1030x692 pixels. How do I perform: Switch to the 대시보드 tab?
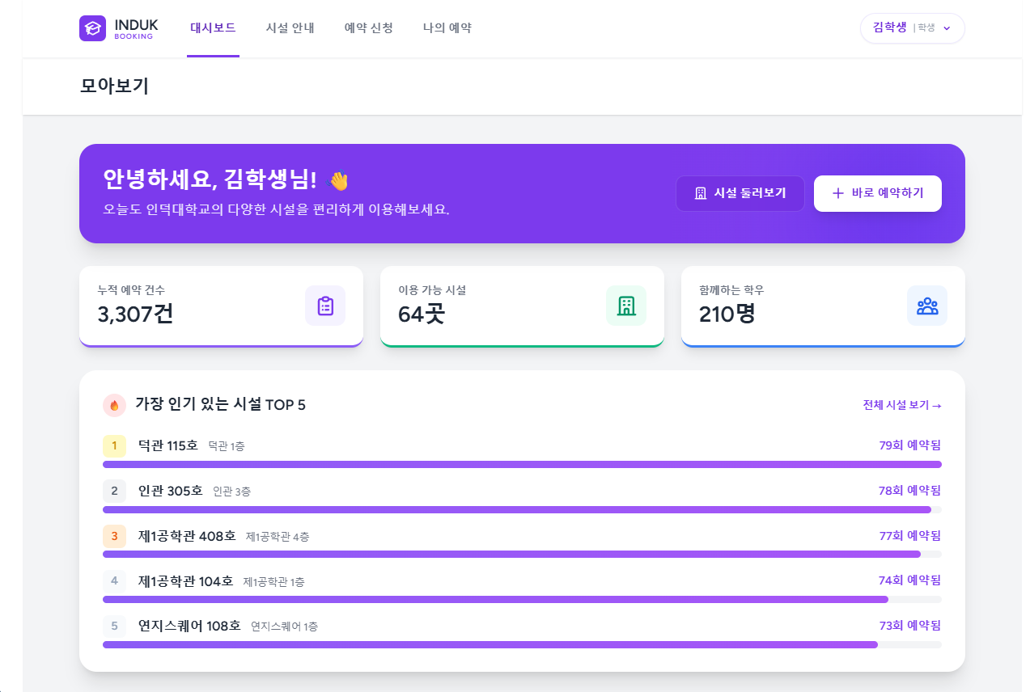click(213, 28)
